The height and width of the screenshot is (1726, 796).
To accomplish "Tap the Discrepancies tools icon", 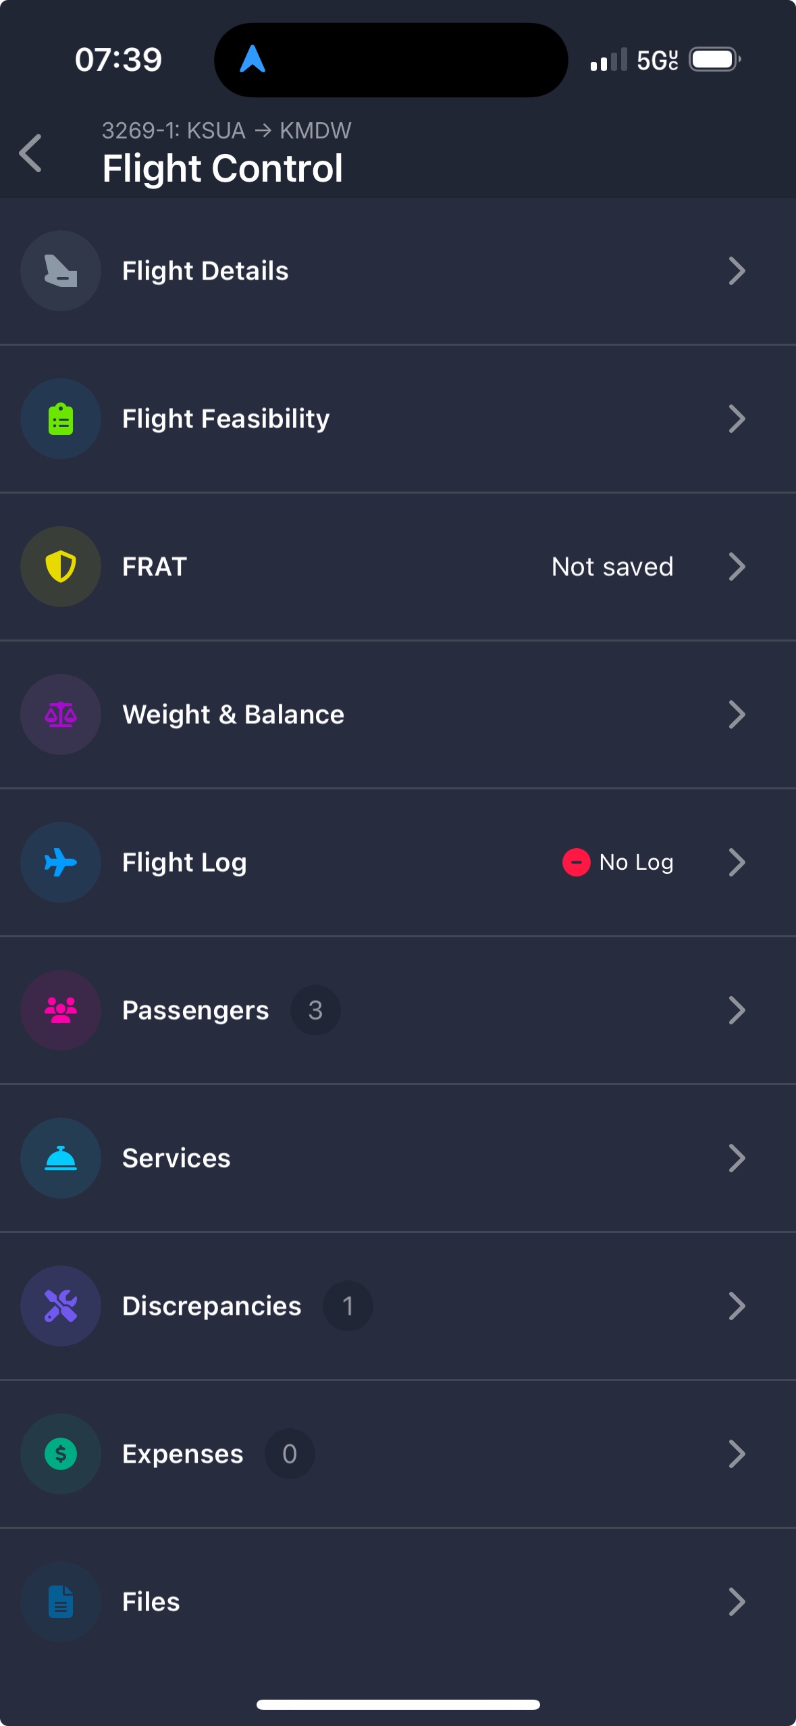I will tap(61, 1306).
